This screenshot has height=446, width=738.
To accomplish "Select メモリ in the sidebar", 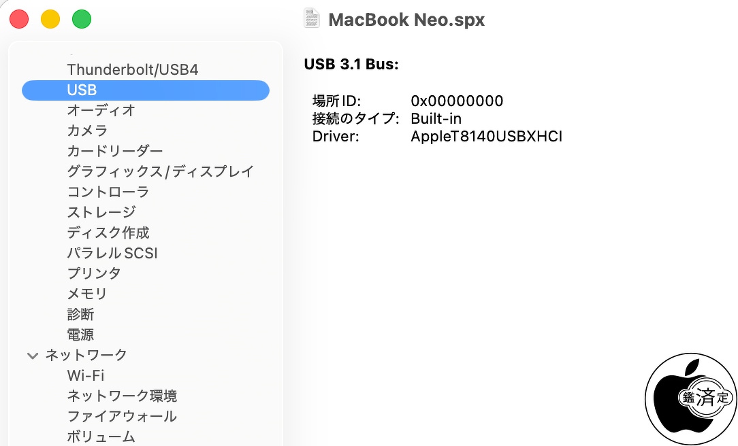I will (x=87, y=294).
